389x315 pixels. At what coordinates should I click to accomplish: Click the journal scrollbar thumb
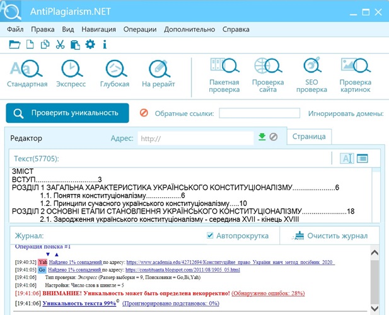click(374, 282)
